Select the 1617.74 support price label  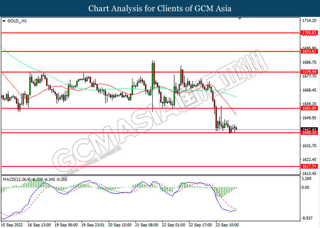[309, 166]
